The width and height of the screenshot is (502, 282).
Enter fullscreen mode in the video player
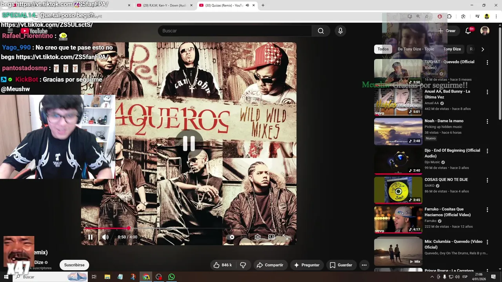click(285, 237)
